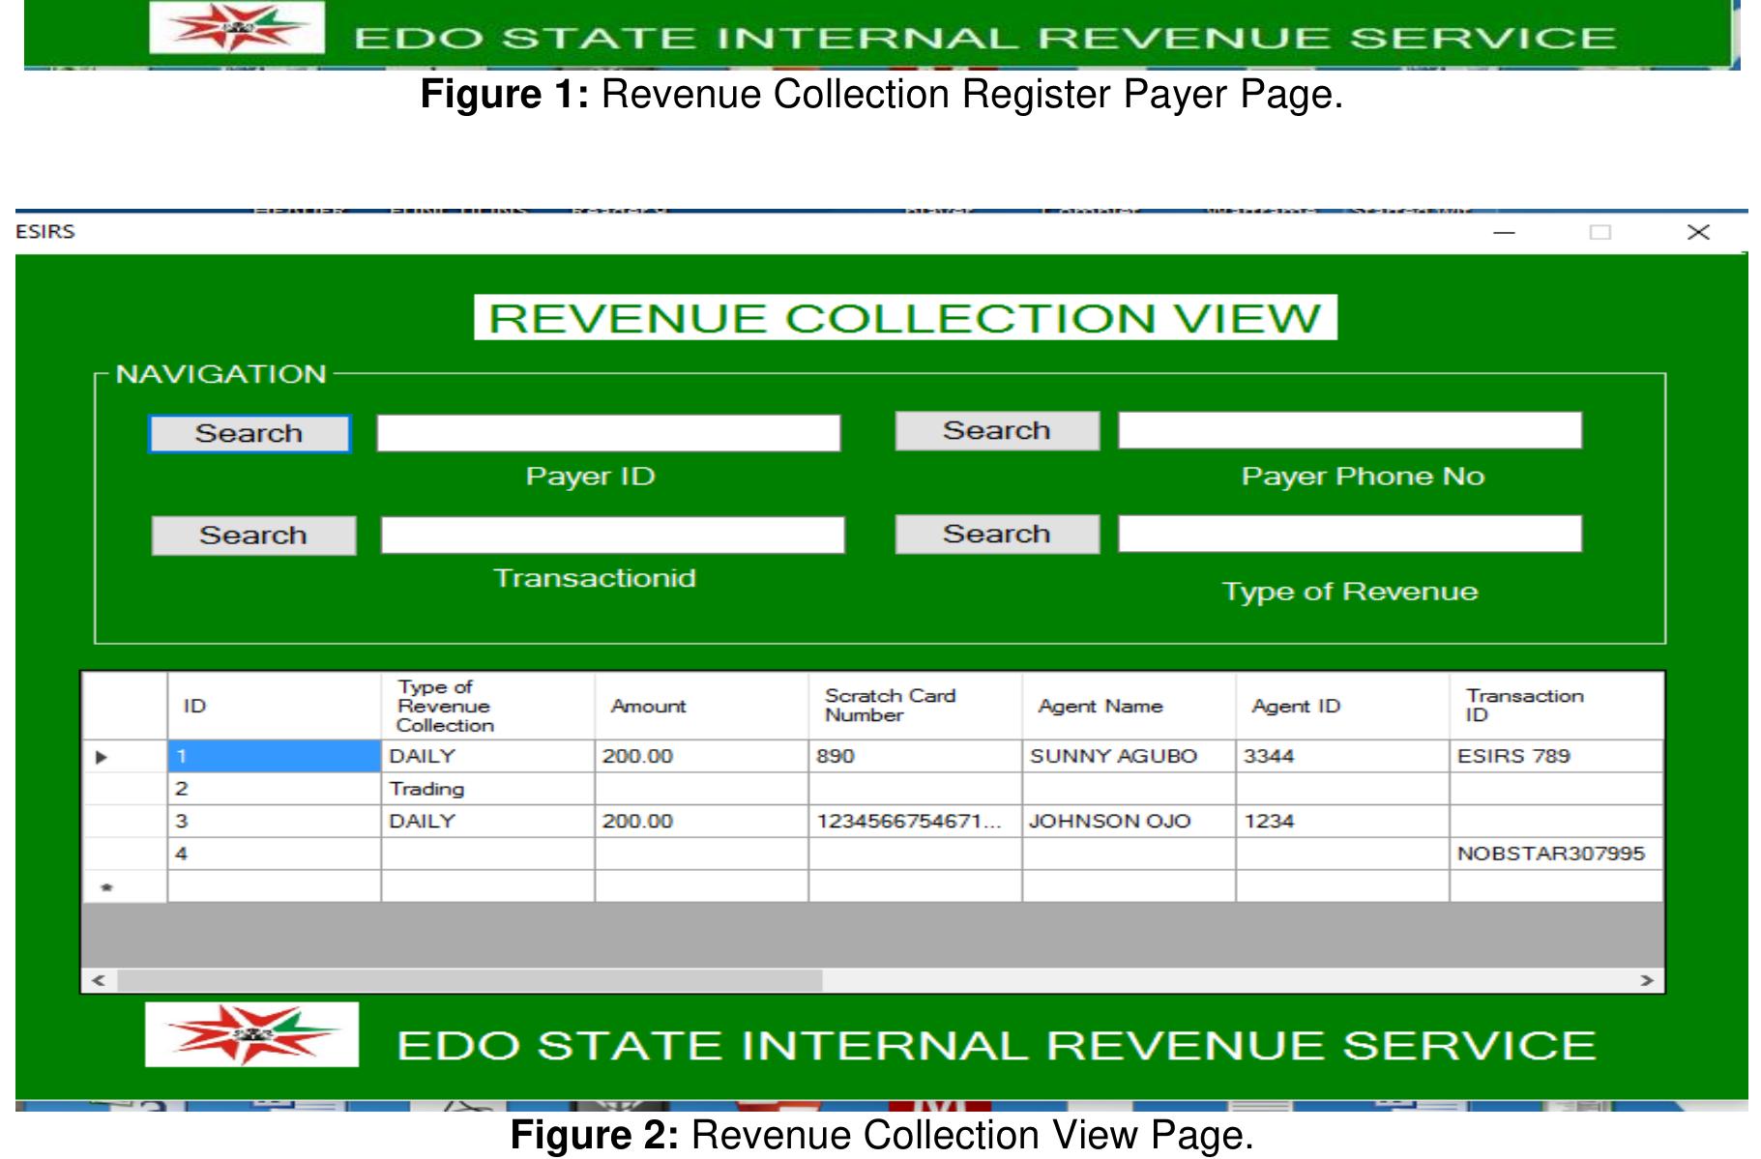Click the Agent ID column header
The width and height of the screenshot is (1761, 1159).
pyautogui.click(x=1343, y=707)
